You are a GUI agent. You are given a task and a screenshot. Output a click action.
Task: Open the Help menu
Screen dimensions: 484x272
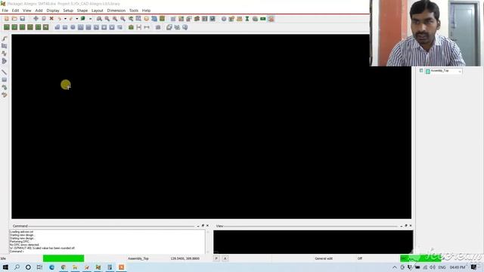(x=146, y=11)
